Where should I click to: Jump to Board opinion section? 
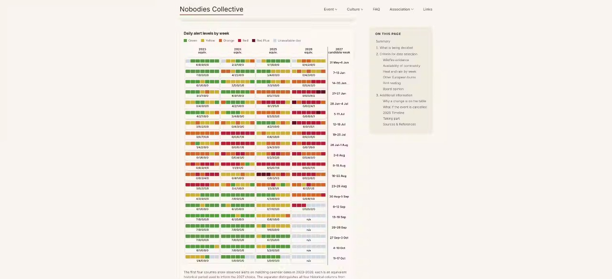point(393,89)
